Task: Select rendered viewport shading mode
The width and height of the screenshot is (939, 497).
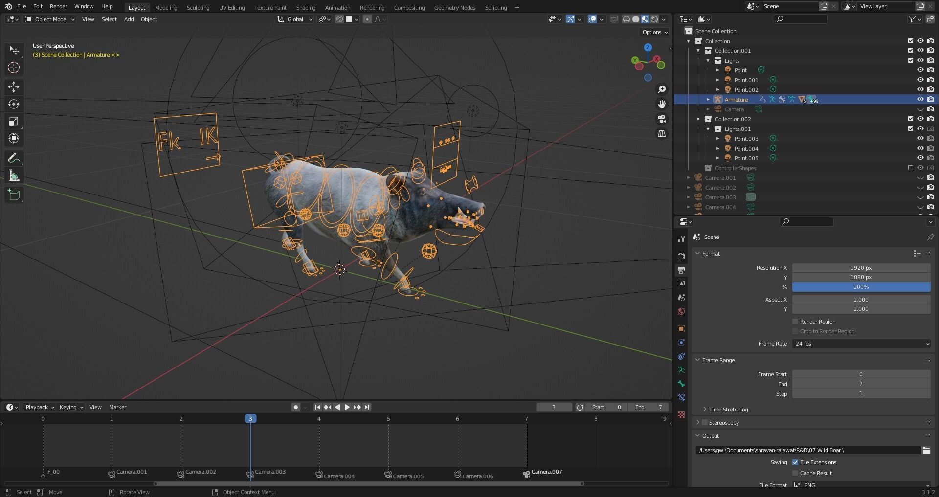Action: (x=654, y=19)
